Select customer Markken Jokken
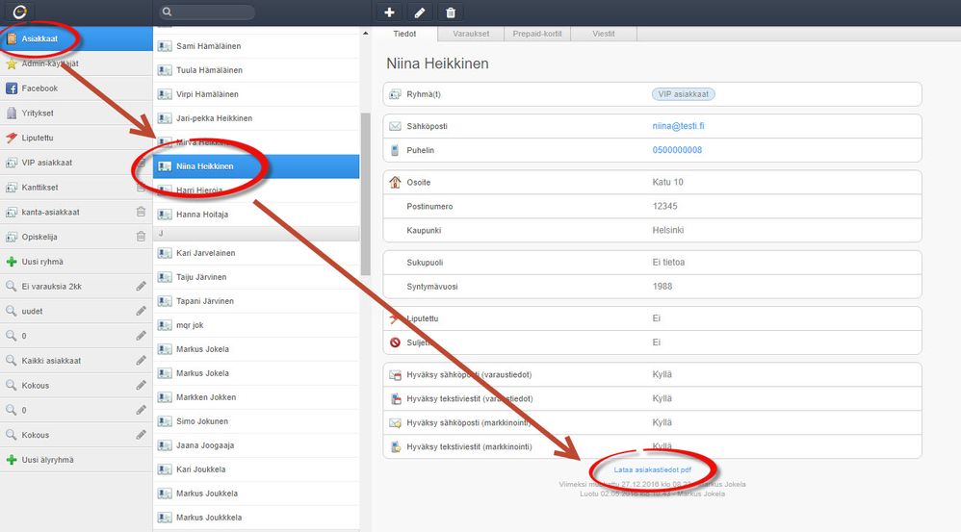This screenshot has width=961, height=532. pos(256,397)
